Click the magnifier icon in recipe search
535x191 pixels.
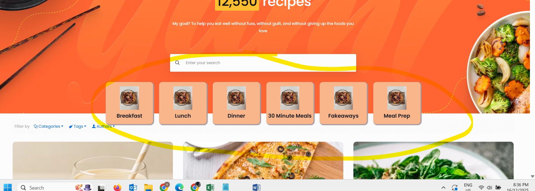[x=177, y=63]
